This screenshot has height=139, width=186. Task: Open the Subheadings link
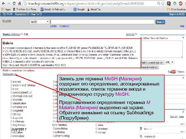(x=10, y=74)
